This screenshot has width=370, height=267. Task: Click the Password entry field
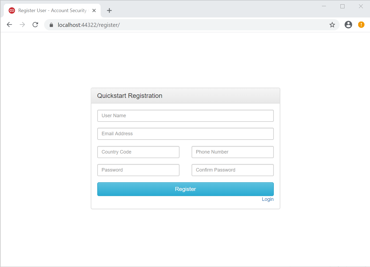click(x=138, y=170)
